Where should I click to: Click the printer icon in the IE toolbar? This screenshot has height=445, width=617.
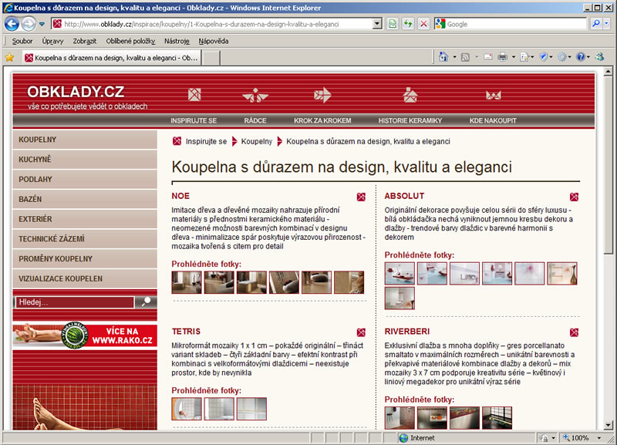tap(502, 57)
